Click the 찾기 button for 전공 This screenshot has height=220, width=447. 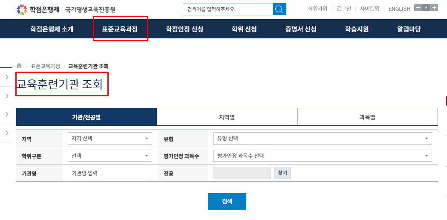click(283, 173)
